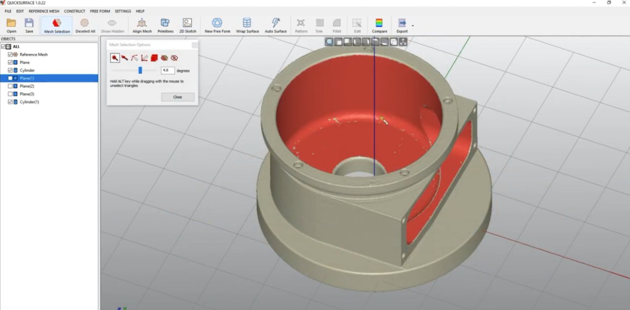This screenshot has height=310, width=630.
Task: Click the Wrap Surface tool
Action: tap(247, 25)
